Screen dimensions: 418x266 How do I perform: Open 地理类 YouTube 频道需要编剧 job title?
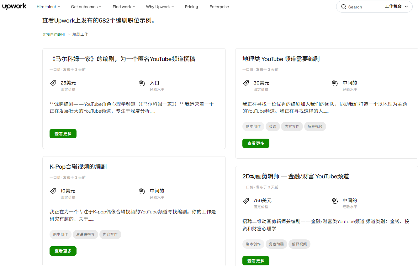click(x=281, y=59)
